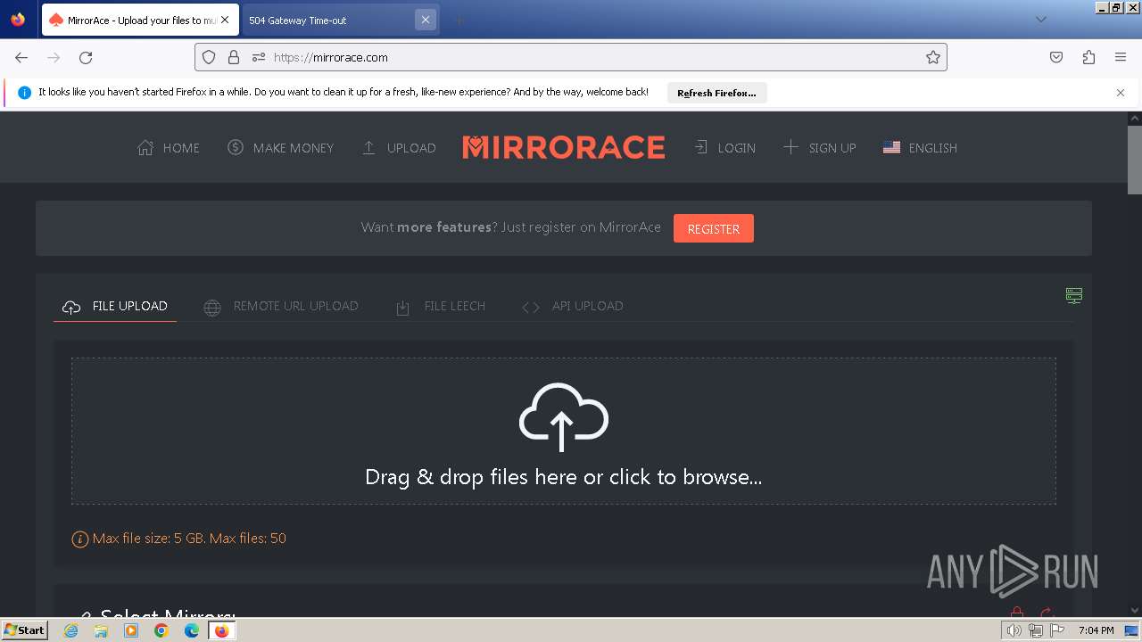This screenshot has width=1142, height=642.
Task: Open the Save to Pocket icon
Action: click(1056, 57)
